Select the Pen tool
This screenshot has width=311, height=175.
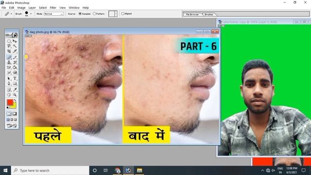click(x=9, y=84)
